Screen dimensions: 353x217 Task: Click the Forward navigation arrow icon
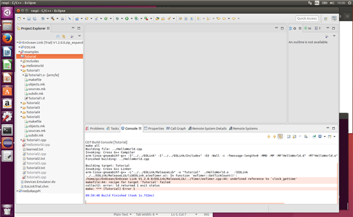coord(234,19)
